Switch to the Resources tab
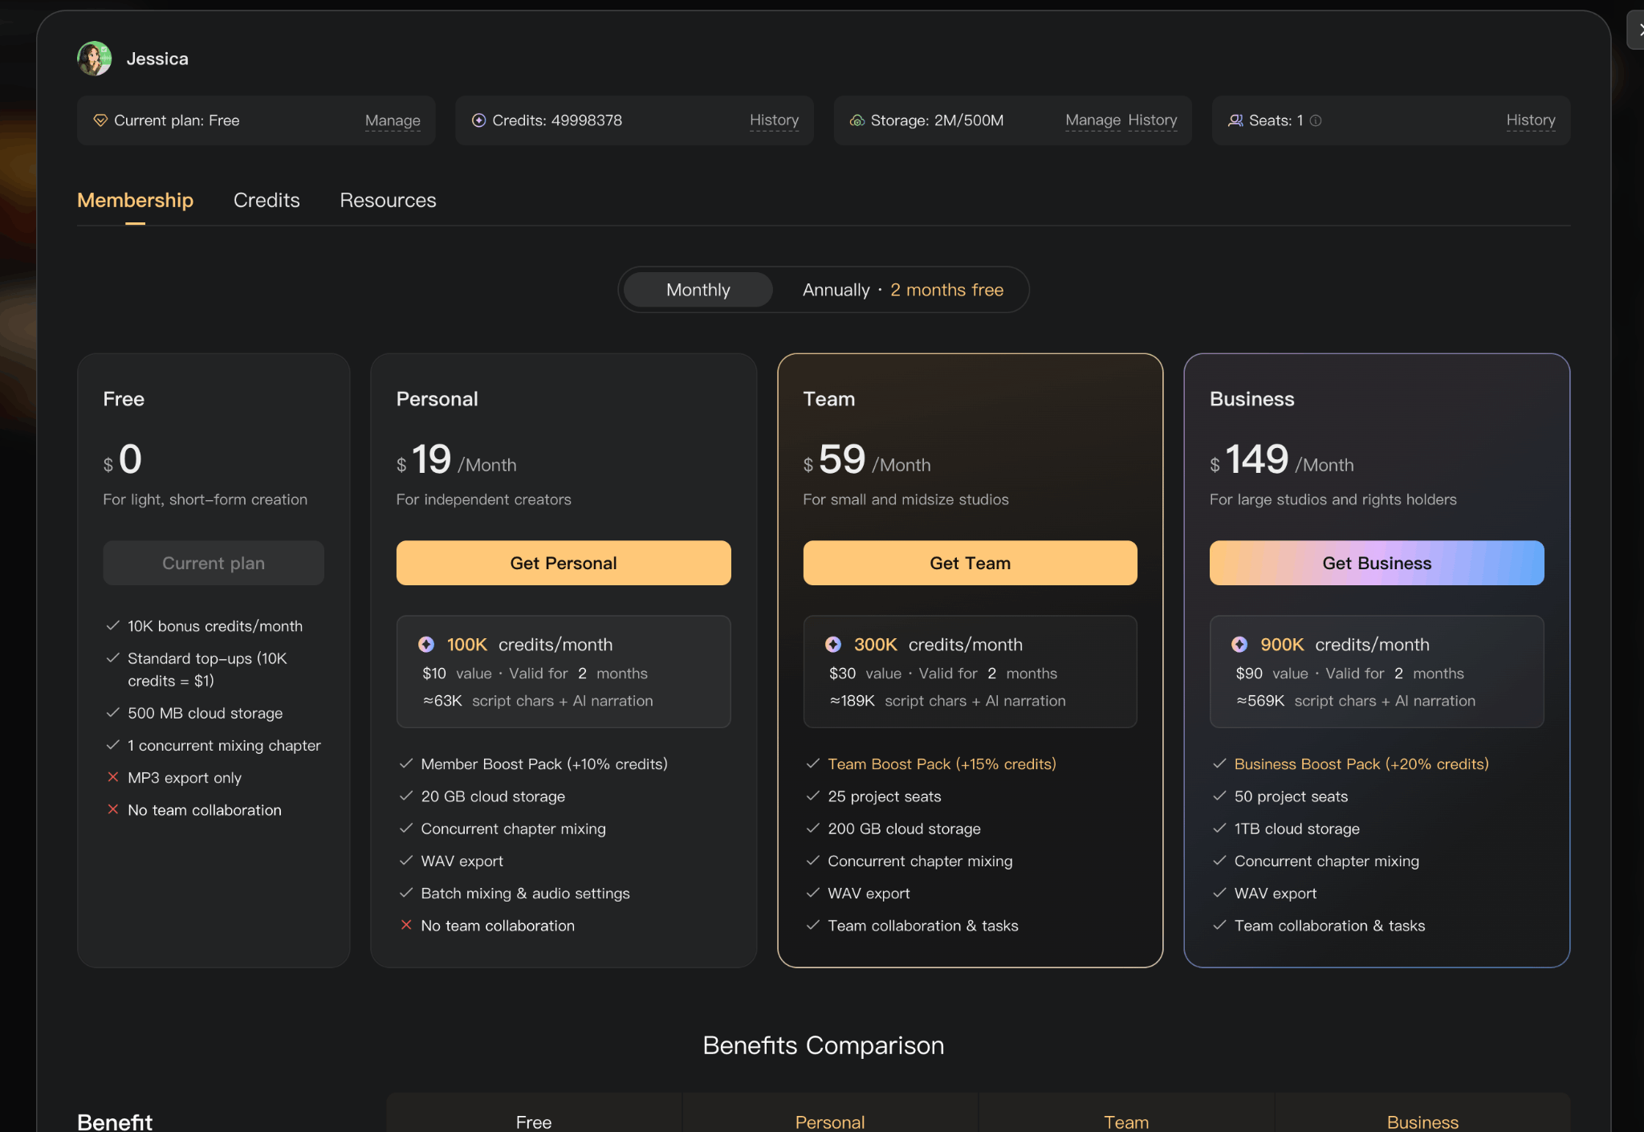This screenshot has height=1132, width=1644. pos(388,200)
